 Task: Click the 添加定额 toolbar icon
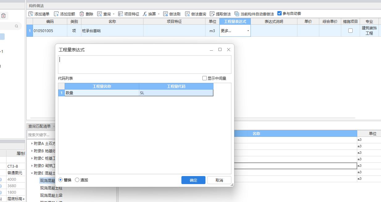coord(56,14)
